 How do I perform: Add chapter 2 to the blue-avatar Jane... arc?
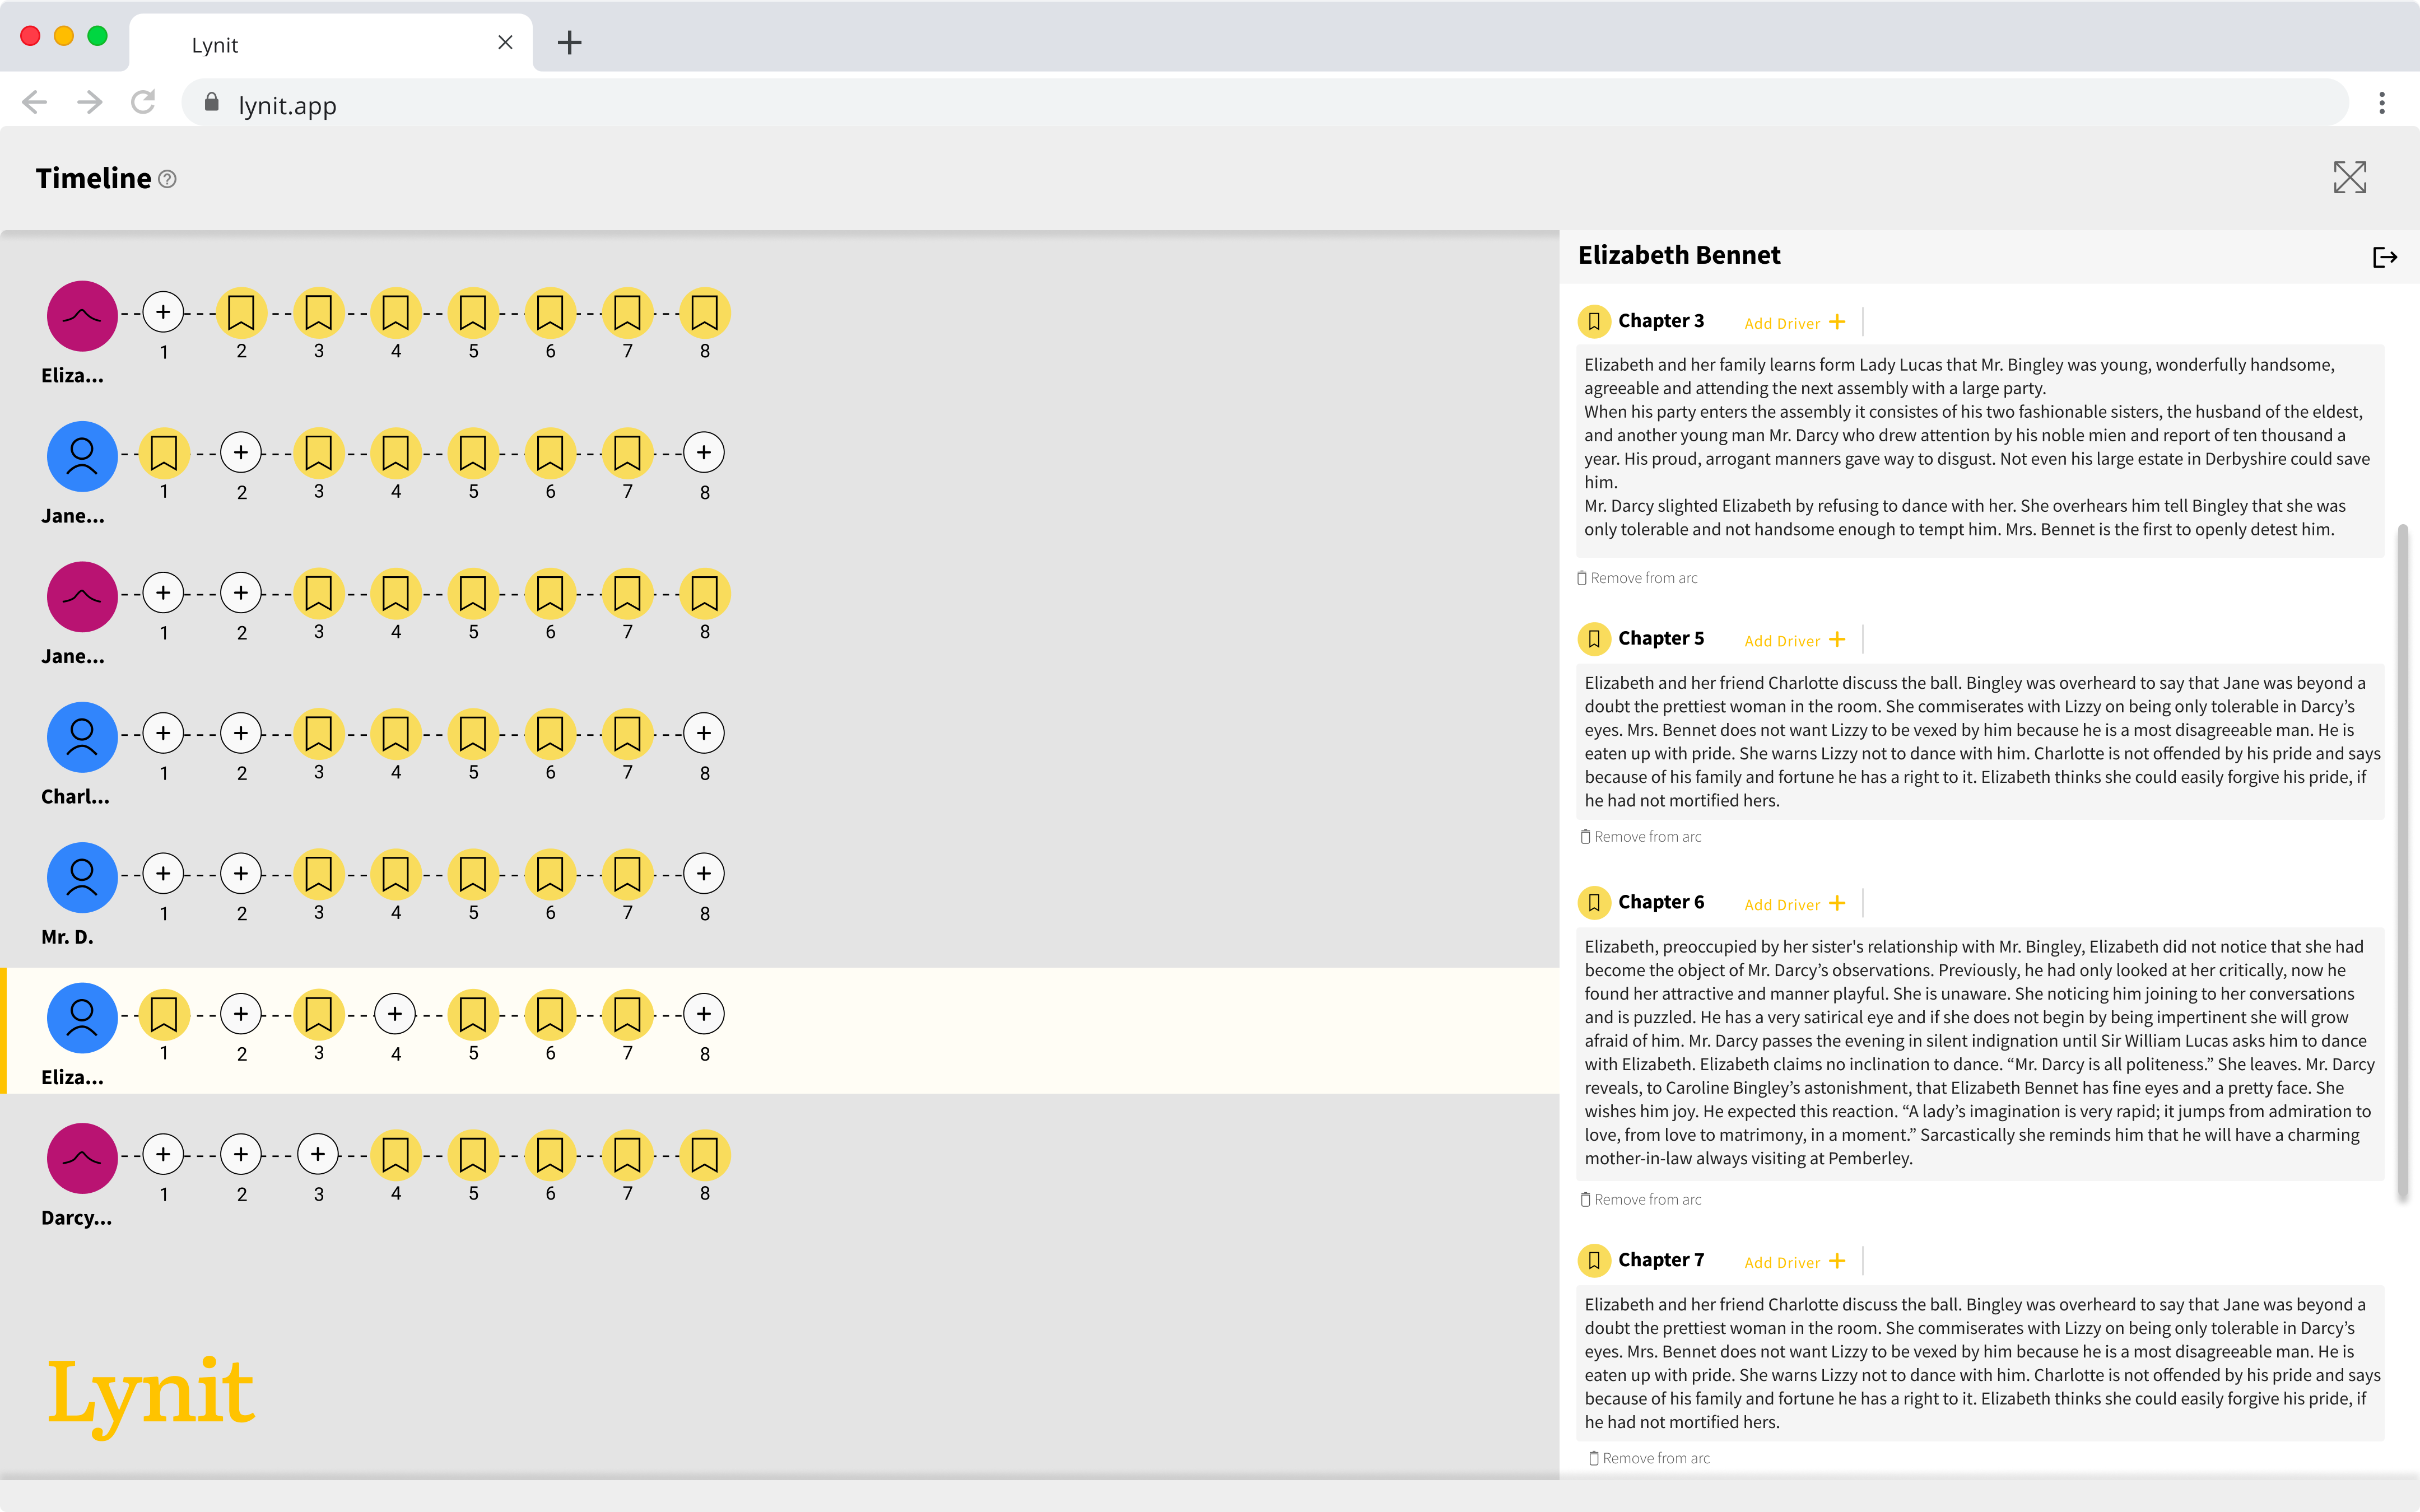[241, 453]
